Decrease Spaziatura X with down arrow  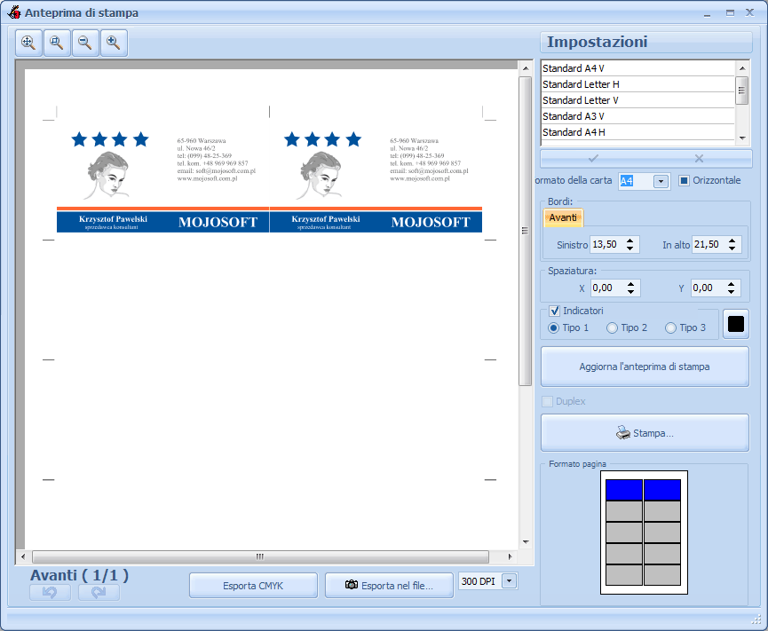(x=631, y=292)
